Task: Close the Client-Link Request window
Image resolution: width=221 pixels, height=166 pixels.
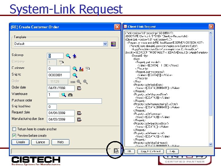Action: click(211, 26)
